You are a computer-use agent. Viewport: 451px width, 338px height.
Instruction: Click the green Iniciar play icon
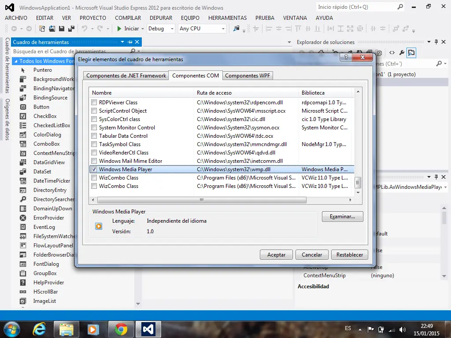[119, 29]
